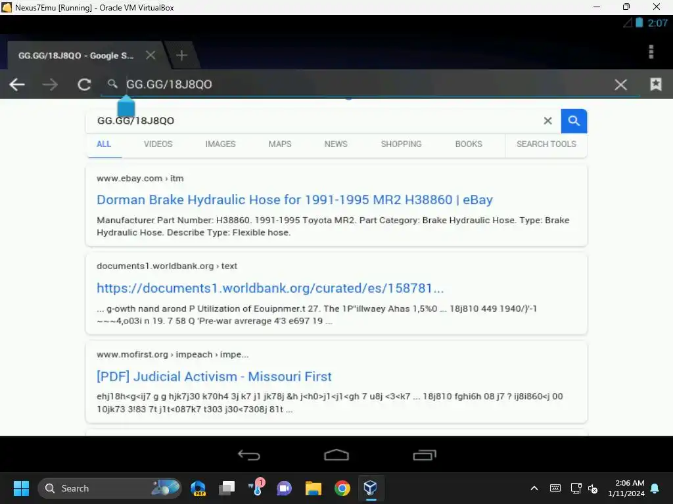Viewport: 673px width, 504px height.
Task: Click the muted volume tray icon
Action: point(593,488)
